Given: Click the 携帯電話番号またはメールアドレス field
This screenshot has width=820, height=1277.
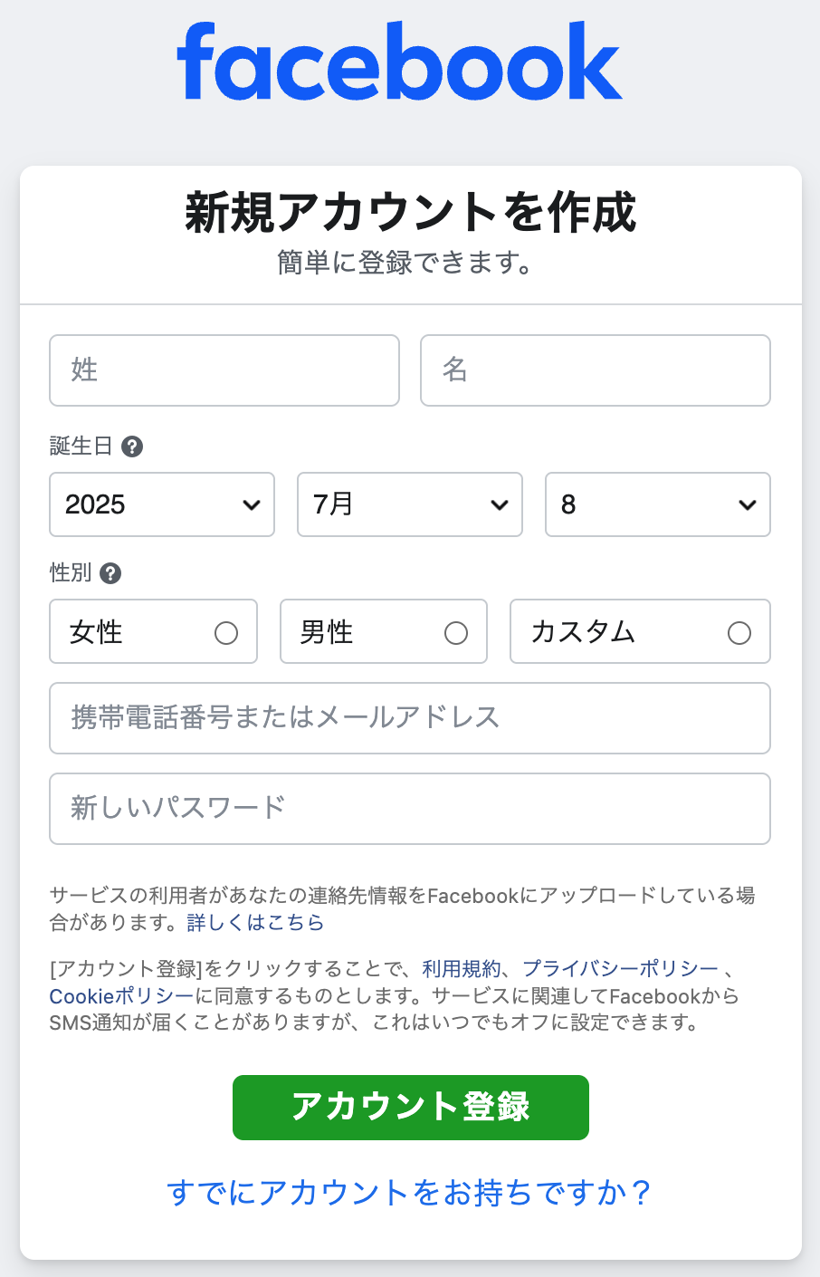Looking at the screenshot, I should (x=410, y=718).
